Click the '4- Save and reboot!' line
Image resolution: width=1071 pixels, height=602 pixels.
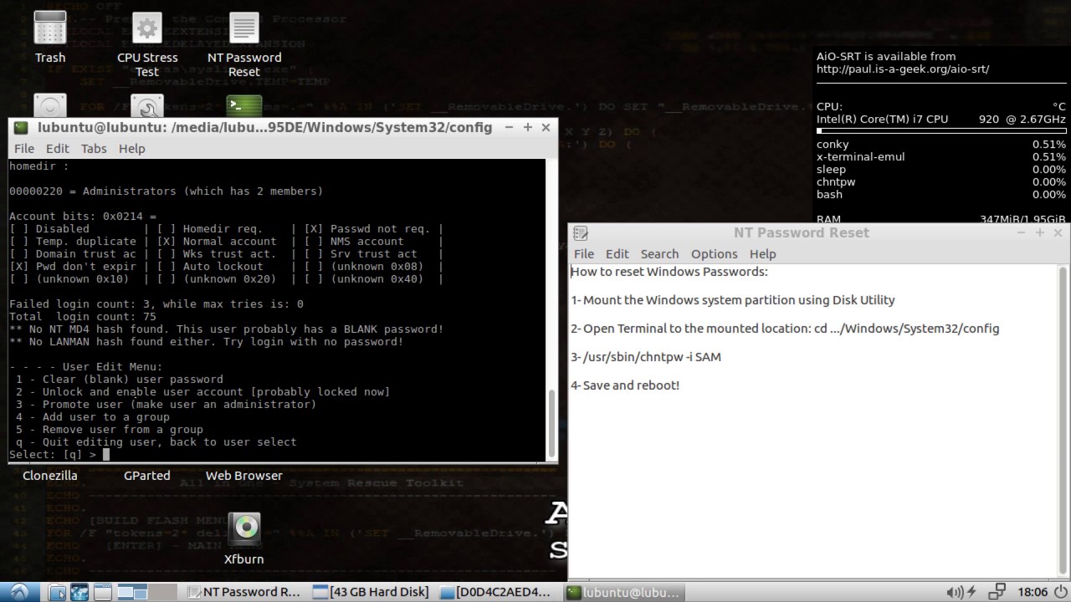(x=625, y=385)
